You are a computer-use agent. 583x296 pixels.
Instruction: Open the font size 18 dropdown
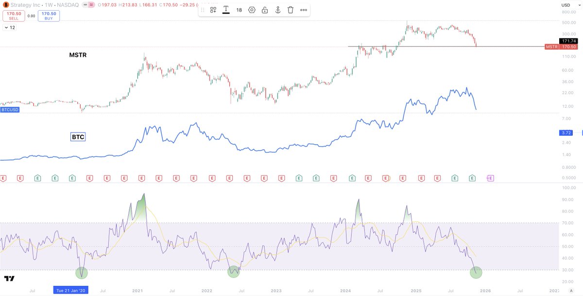[x=239, y=10]
